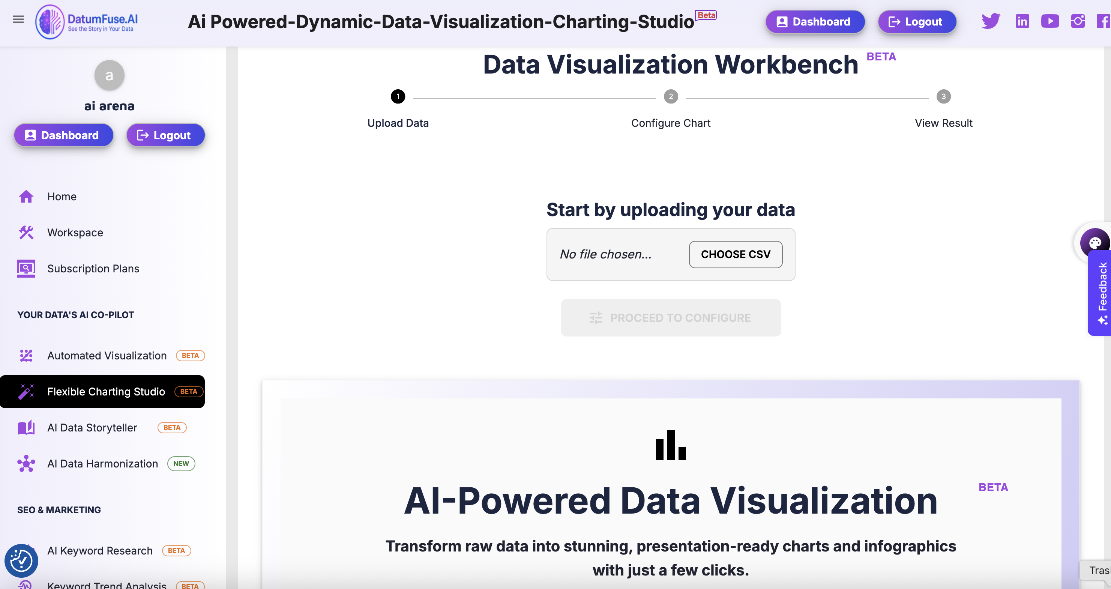Screen dimensions: 1111x589
Task: Open the Facebook social icon
Action: (1103, 21)
